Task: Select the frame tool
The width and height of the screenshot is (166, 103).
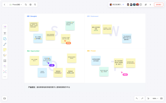Action: click(5, 61)
